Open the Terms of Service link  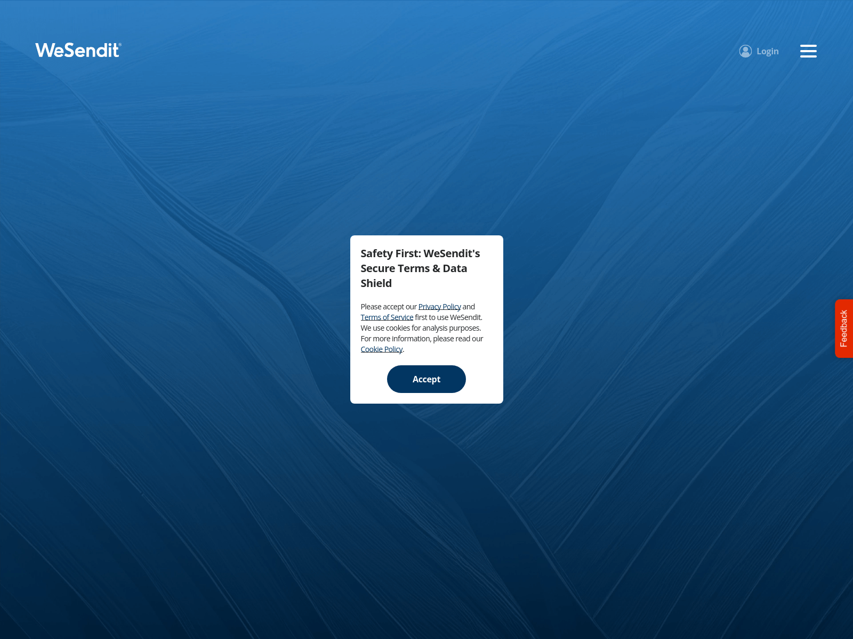click(387, 317)
